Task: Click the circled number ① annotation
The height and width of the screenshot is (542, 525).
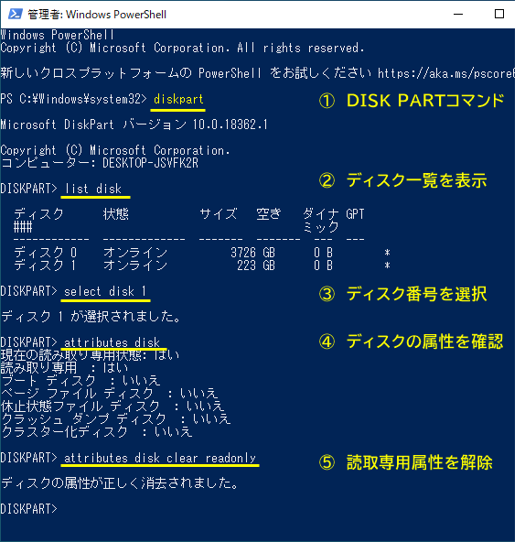Action: [327, 101]
